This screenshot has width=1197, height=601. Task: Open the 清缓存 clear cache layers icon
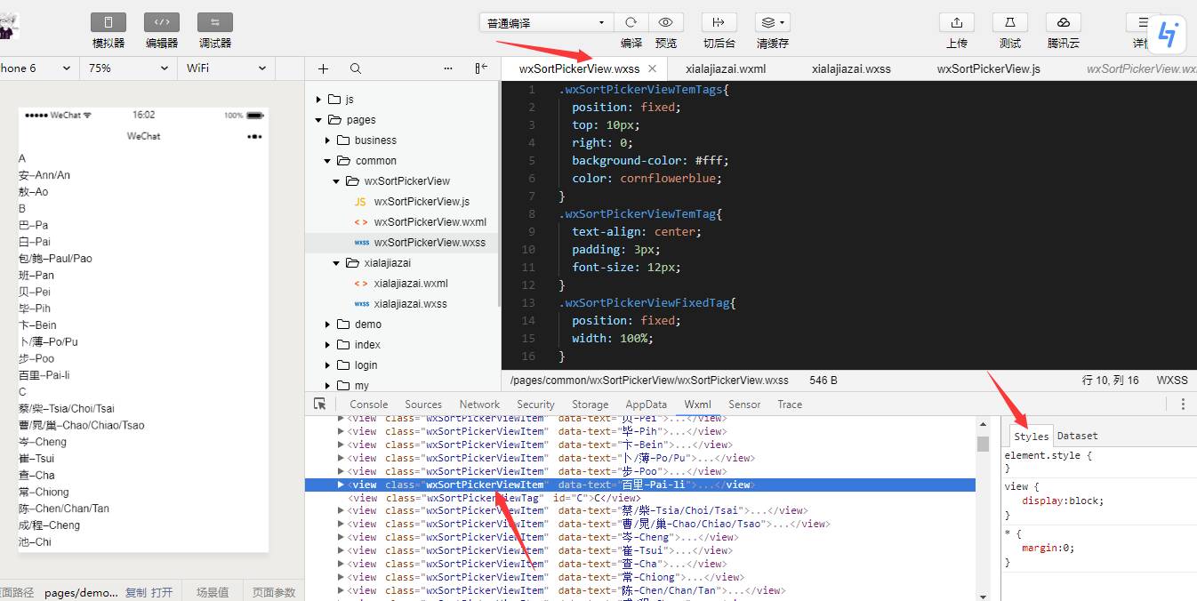point(772,22)
